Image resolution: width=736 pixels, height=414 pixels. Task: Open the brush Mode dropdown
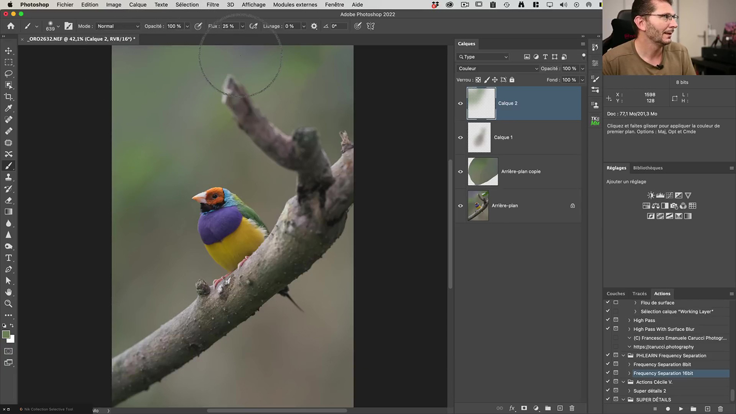tap(118, 26)
